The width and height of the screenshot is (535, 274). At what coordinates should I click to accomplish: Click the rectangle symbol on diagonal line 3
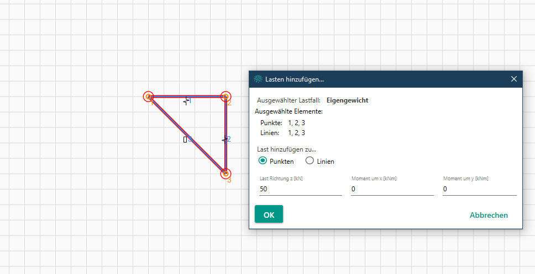[x=185, y=139]
